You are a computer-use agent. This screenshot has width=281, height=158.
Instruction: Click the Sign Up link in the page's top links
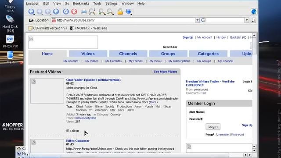[x=187, y=37]
